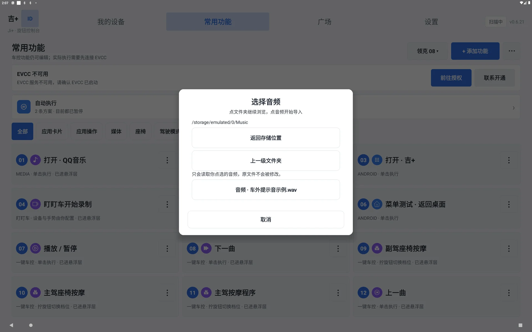532x332 pixels.
Task: Select the 媒体 filter chip
Action: pos(116,131)
